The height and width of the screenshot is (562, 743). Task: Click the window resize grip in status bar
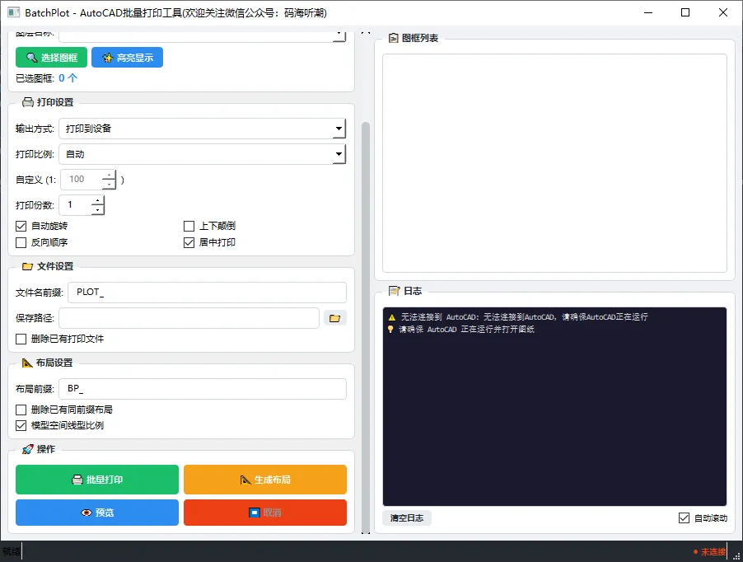[x=737, y=556]
